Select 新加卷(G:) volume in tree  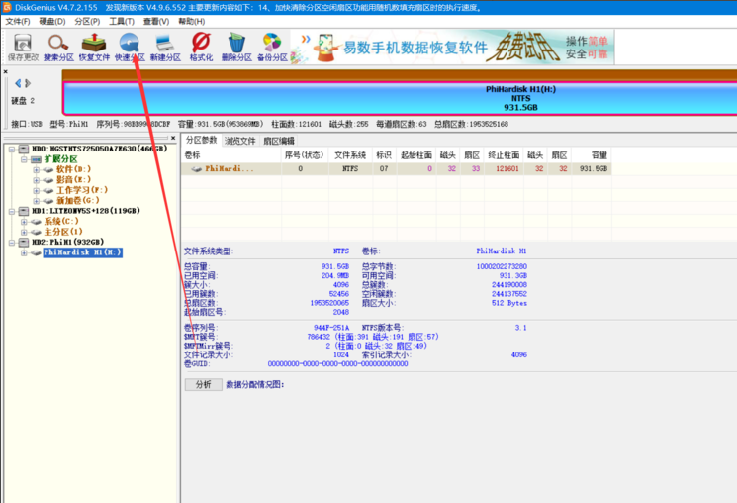[x=77, y=200]
